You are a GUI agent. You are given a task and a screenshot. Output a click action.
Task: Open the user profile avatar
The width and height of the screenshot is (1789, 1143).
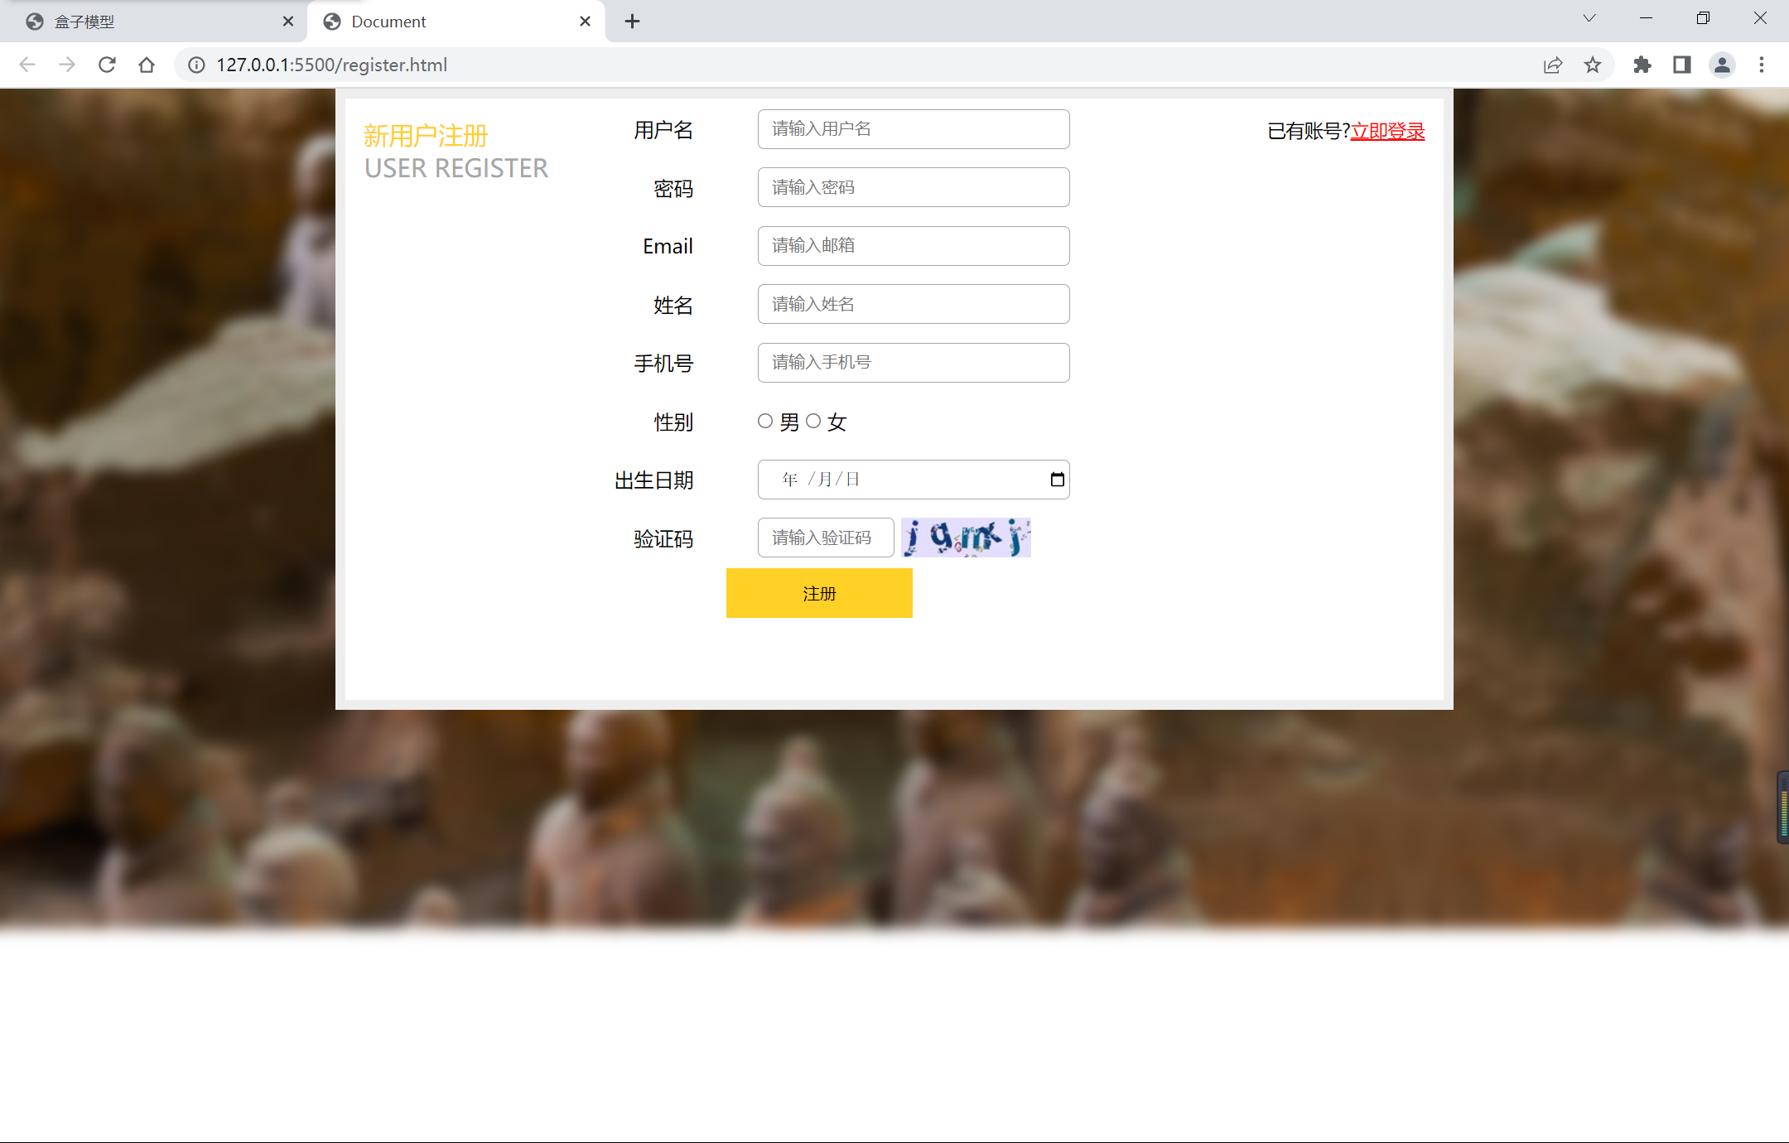coord(1722,65)
